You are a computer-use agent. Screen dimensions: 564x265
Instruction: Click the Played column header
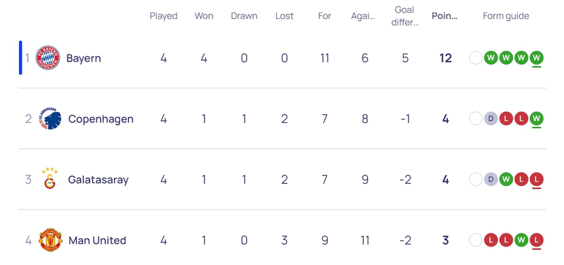tap(163, 16)
